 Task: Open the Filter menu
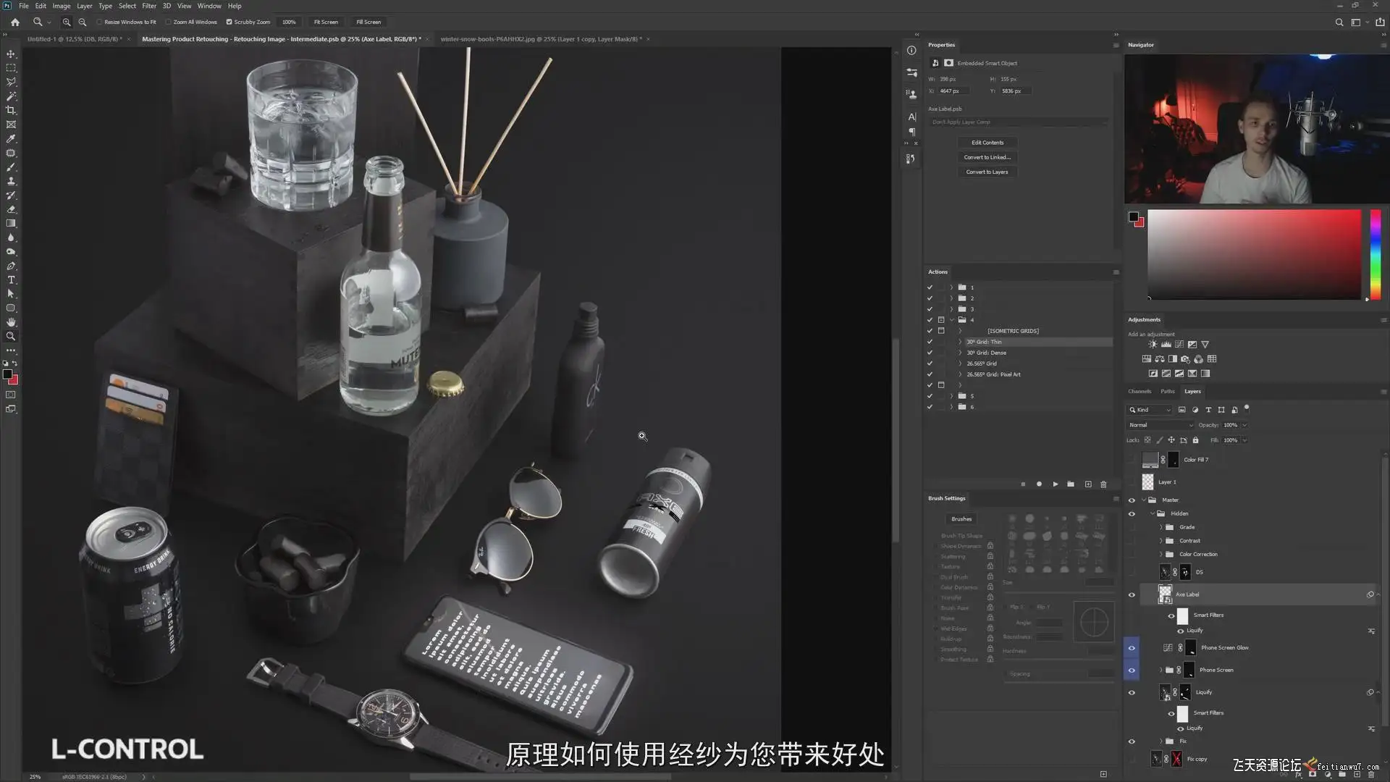(x=149, y=6)
